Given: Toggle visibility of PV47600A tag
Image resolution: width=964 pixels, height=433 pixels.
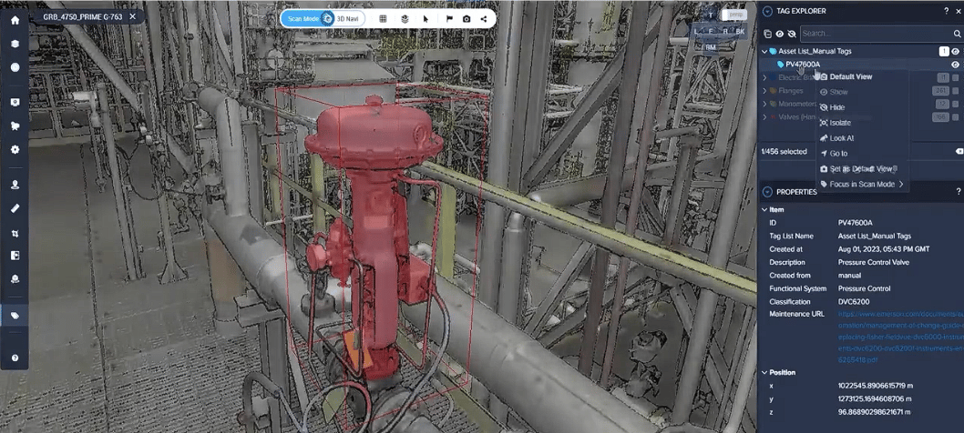Looking at the screenshot, I should tap(955, 65).
